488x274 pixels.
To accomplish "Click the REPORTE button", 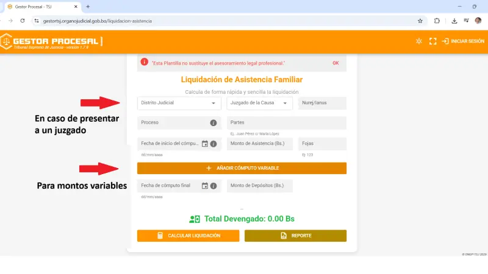I will [x=295, y=236].
